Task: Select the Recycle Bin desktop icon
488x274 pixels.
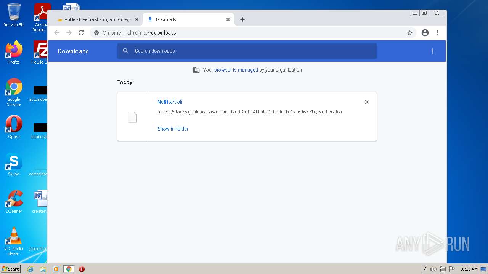Action: 14,16
